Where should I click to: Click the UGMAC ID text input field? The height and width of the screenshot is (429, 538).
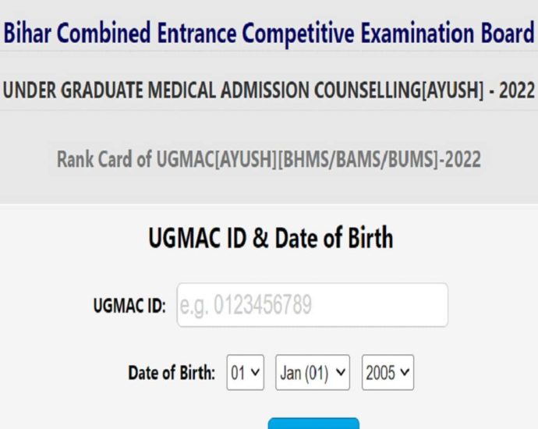point(312,305)
